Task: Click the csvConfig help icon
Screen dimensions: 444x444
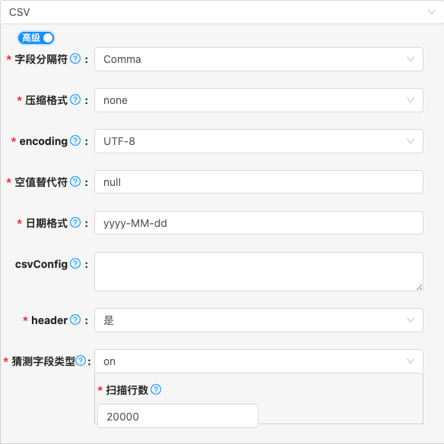Action: [75, 263]
